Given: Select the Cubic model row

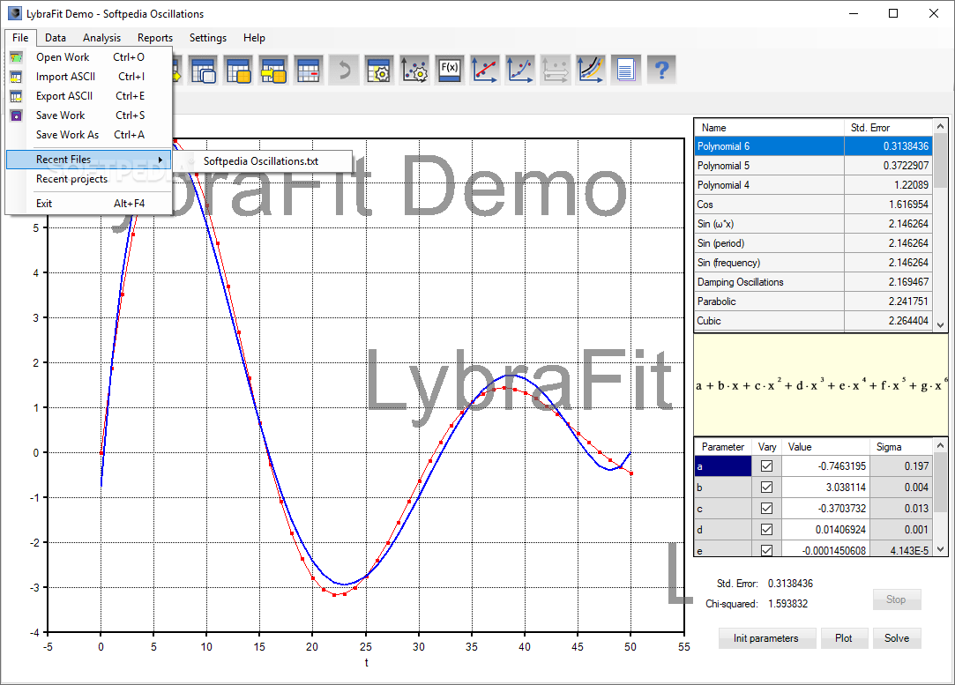Looking at the screenshot, I should coord(814,321).
